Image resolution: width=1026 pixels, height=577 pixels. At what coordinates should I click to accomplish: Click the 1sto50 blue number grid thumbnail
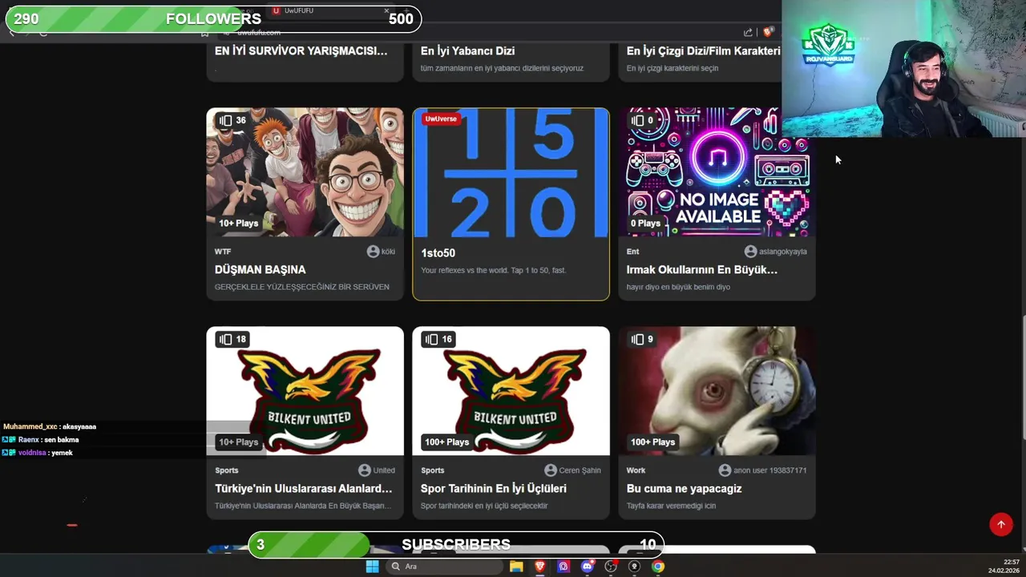click(511, 172)
